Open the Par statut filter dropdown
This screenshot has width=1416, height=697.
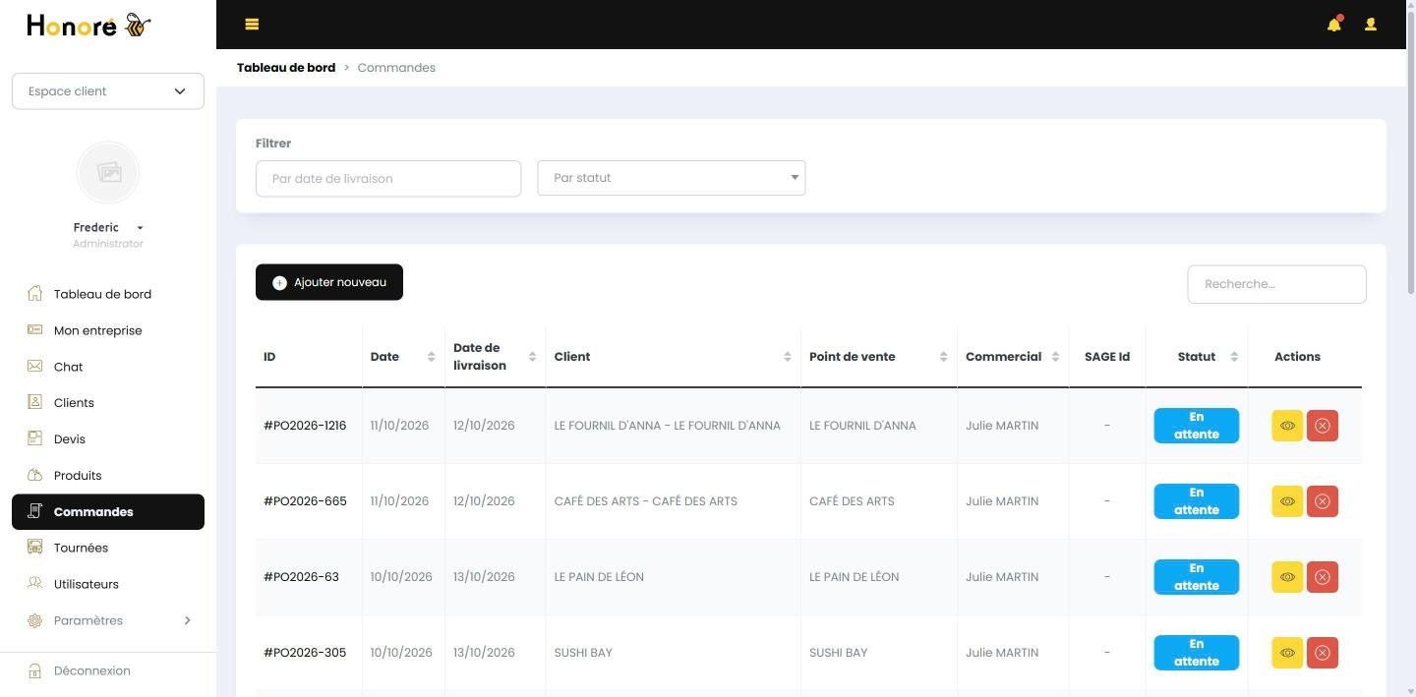[x=672, y=178]
